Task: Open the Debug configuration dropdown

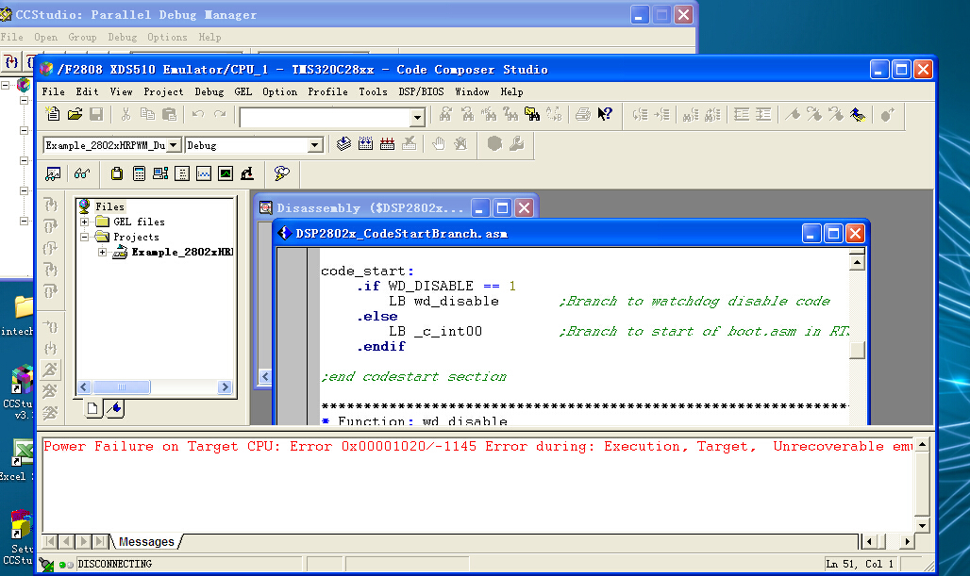Action: point(315,145)
